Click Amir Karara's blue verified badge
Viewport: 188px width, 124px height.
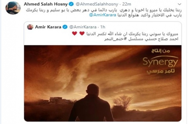tap(65, 27)
